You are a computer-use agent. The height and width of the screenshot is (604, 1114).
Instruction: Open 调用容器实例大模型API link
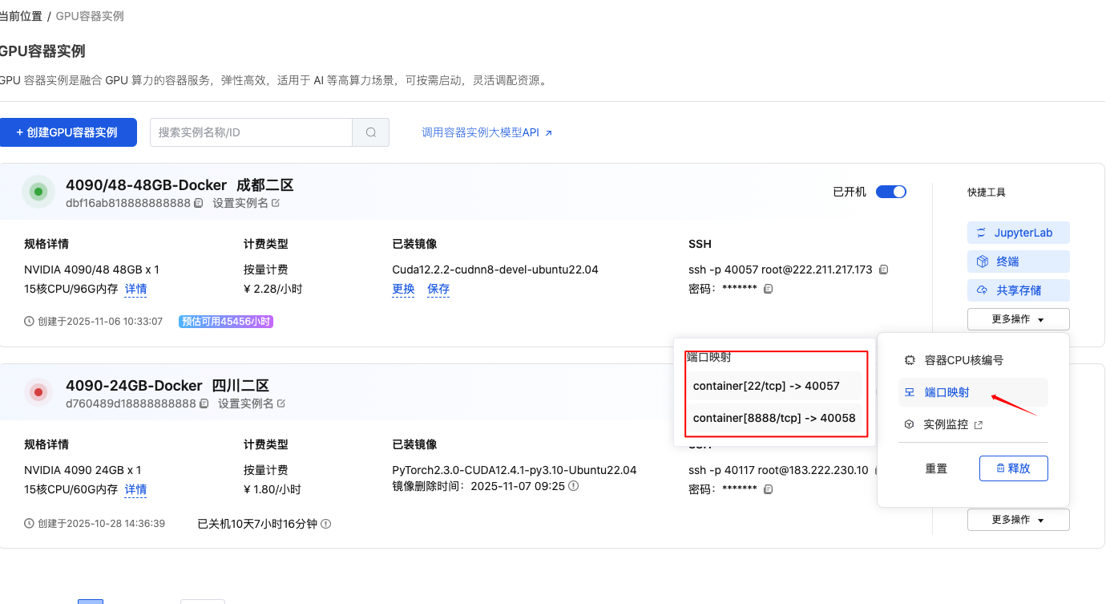(486, 132)
